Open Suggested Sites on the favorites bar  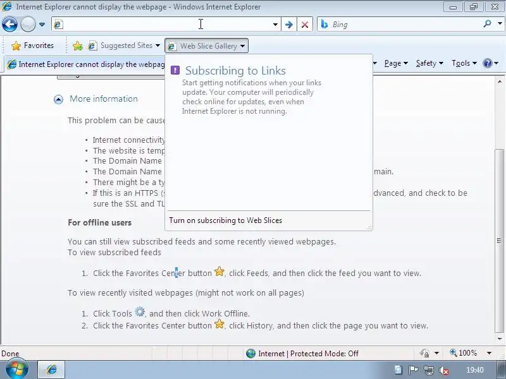pyautogui.click(x=124, y=45)
